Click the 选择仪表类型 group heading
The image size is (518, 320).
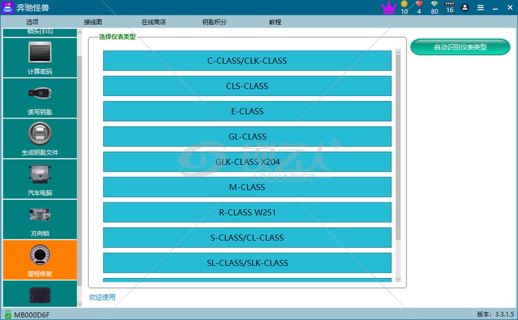(x=117, y=37)
